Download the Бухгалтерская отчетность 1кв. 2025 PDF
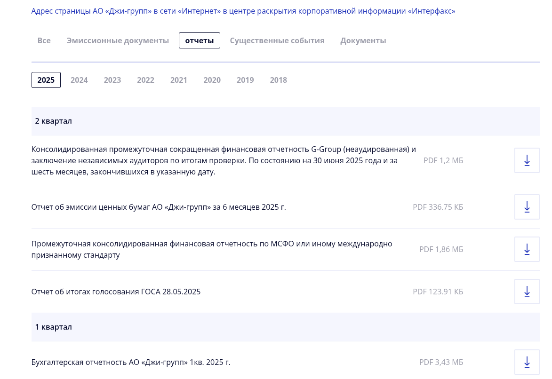 pyautogui.click(x=527, y=362)
